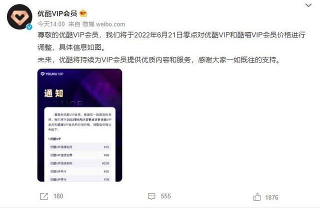Image resolution: width=320 pixels, height=208 pixels.
Task: Click the orange membership badge beside username
Action: (x=83, y=13)
